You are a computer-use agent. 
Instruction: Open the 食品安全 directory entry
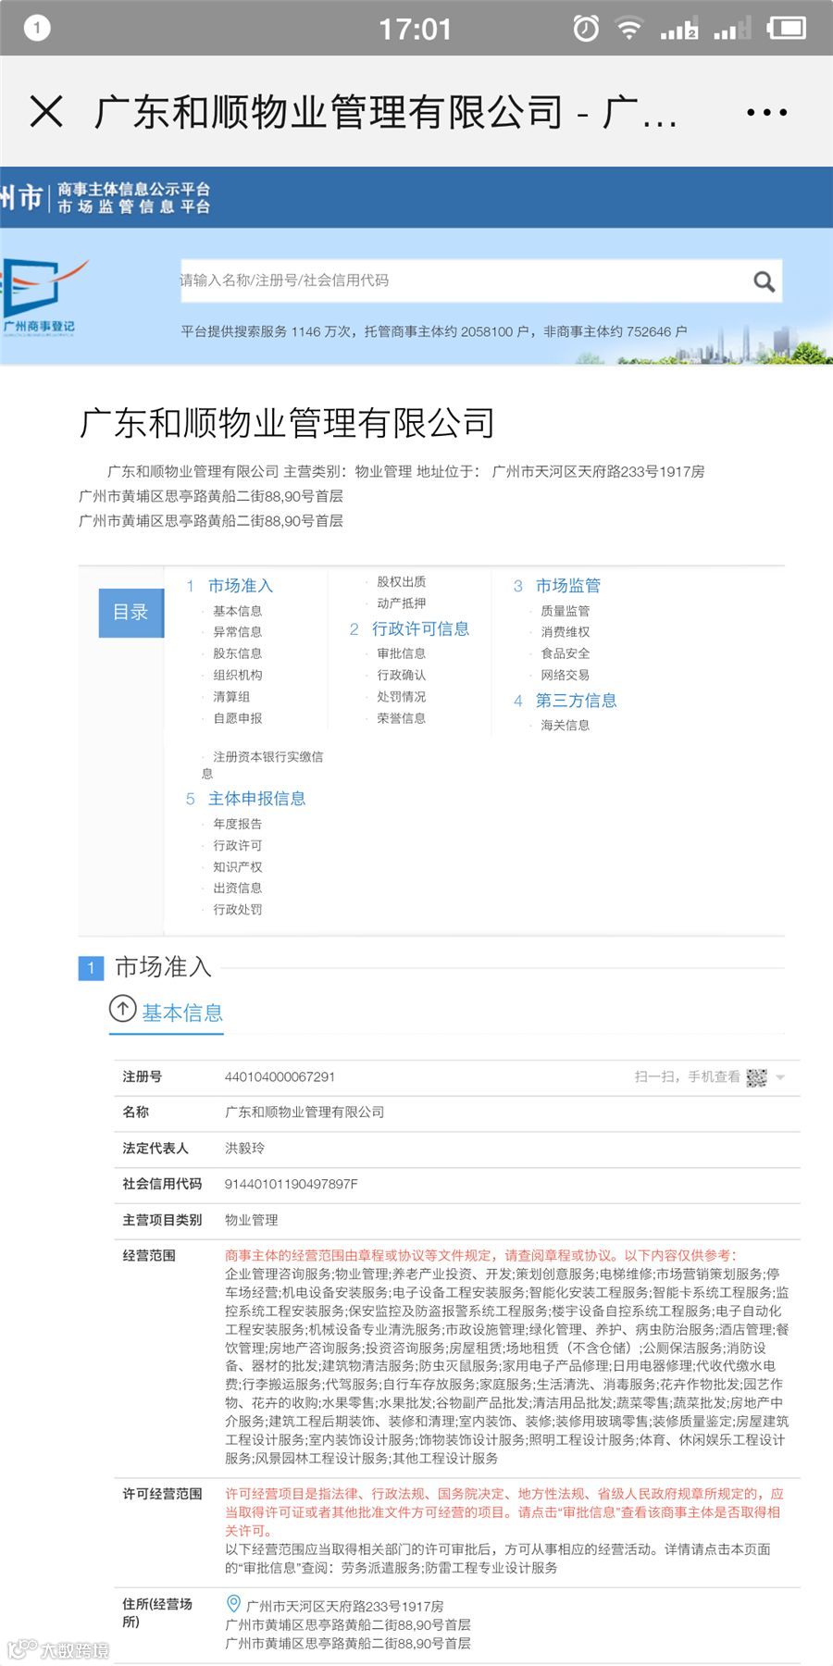click(566, 653)
